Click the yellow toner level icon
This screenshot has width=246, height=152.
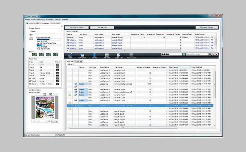coord(34,54)
